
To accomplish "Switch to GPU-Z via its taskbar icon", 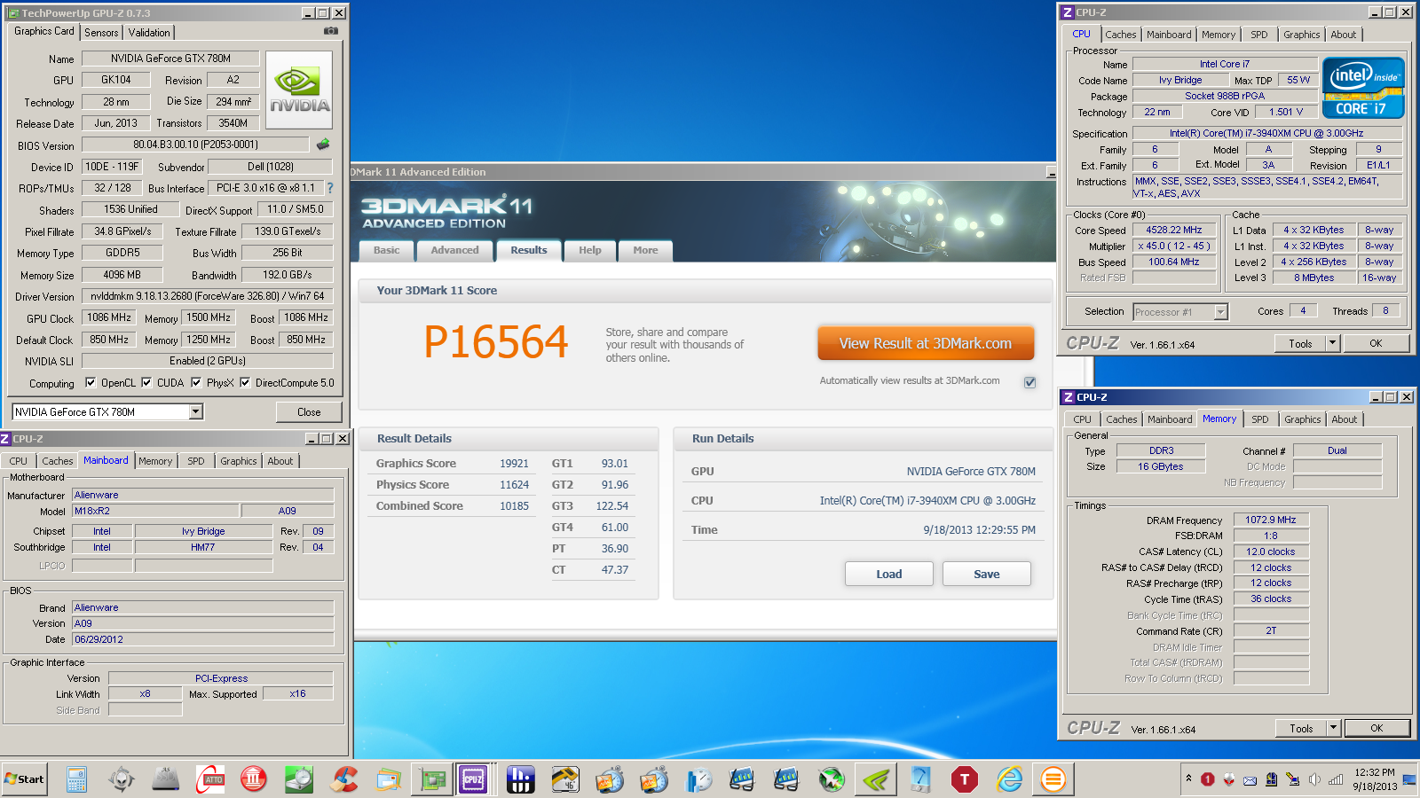I will (432, 779).
